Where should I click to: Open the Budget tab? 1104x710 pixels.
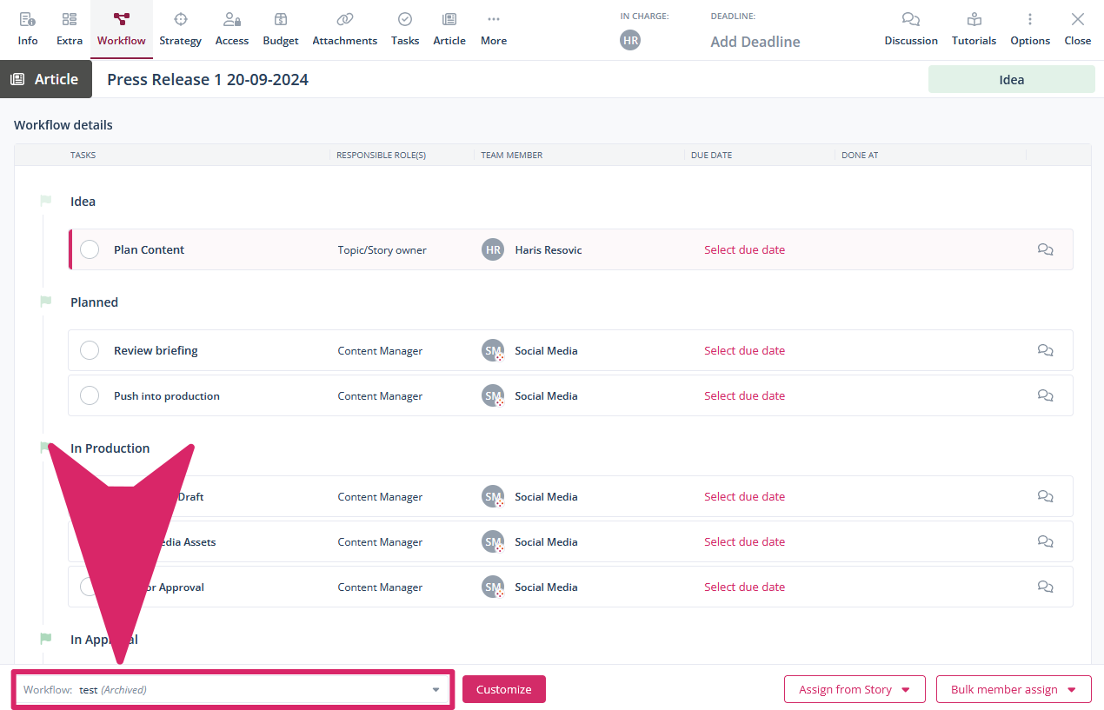(x=281, y=30)
